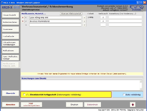Click the Drucken button
147x111 pixels.
[74, 104]
